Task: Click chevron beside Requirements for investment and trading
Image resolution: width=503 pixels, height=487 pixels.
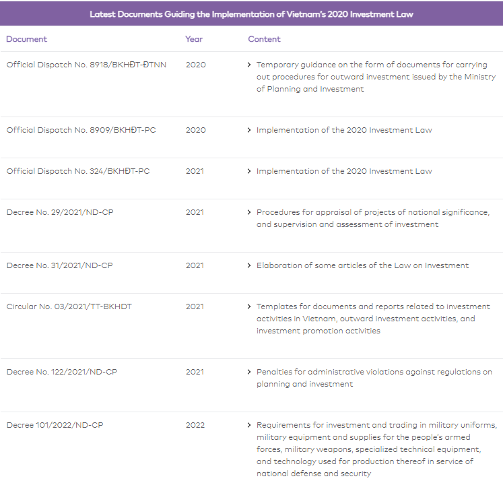Action: point(249,425)
